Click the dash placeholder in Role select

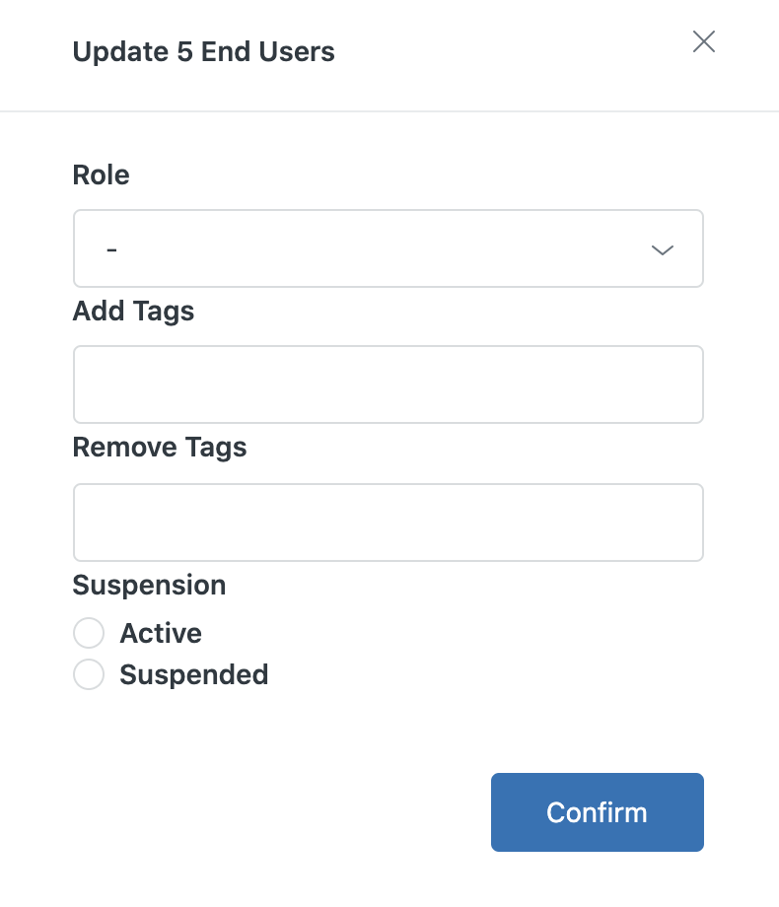pyautogui.click(x=111, y=249)
